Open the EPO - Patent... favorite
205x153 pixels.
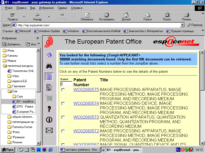24,107
